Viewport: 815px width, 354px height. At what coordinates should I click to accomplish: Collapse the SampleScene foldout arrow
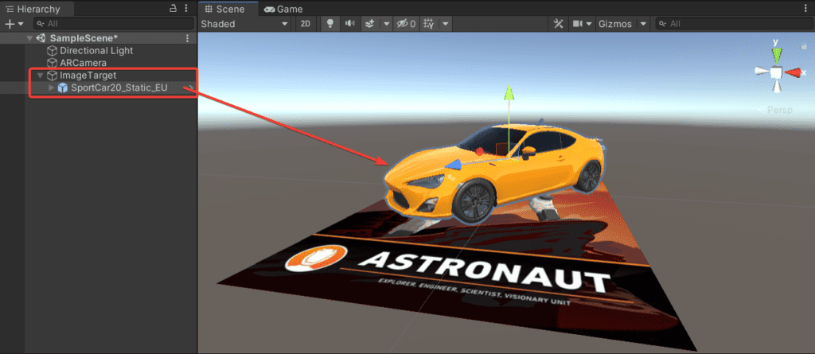[x=29, y=38]
